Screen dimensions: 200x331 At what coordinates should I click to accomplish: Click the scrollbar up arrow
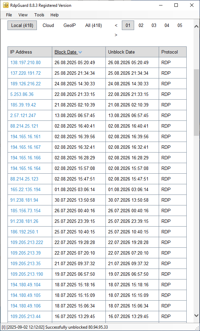[x=196, y=27]
